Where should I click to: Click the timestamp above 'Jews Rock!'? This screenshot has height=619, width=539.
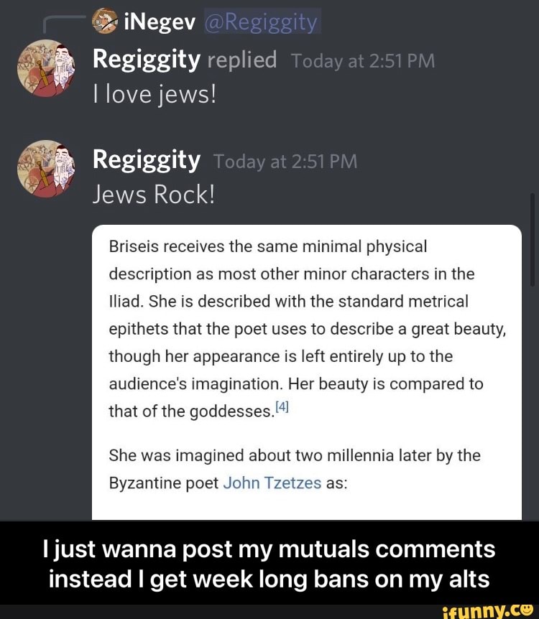pyautogui.click(x=285, y=162)
